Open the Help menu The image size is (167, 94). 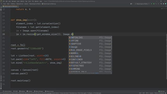coord(41,1)
